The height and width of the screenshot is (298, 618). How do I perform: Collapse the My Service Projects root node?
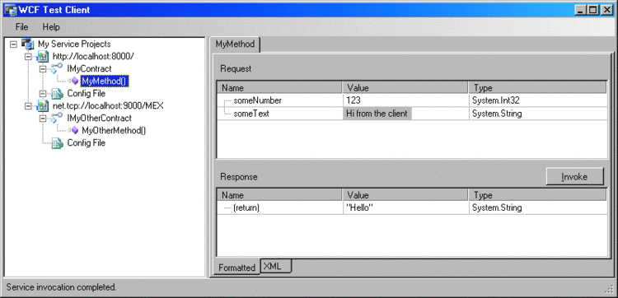[x=13, y=44]
